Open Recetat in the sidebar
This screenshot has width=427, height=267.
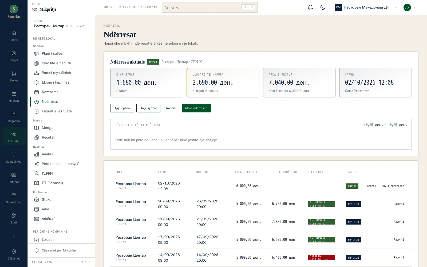[61, 138]
